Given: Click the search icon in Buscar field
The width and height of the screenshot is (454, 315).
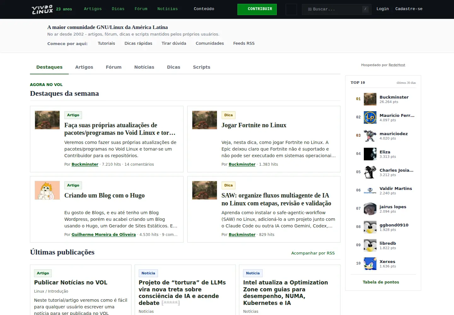Looking at the screenshot, I should [x=310, y=9].
